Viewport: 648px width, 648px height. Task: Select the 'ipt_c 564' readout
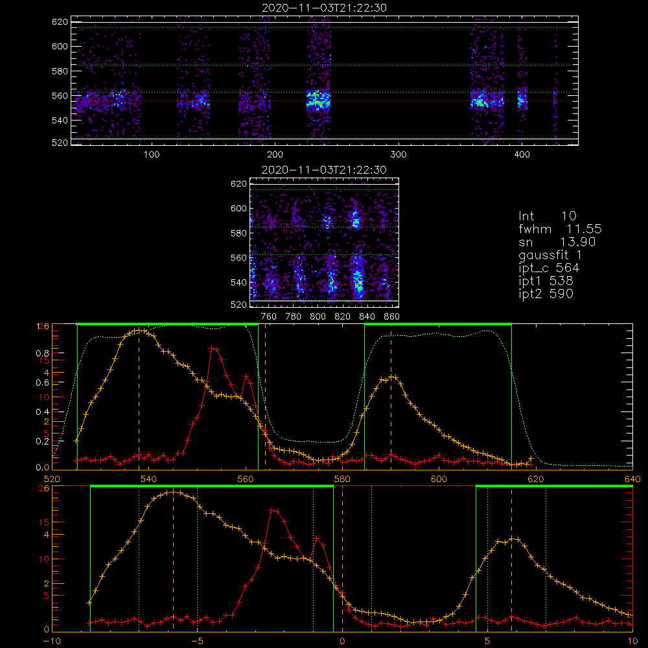click(549, 268)
